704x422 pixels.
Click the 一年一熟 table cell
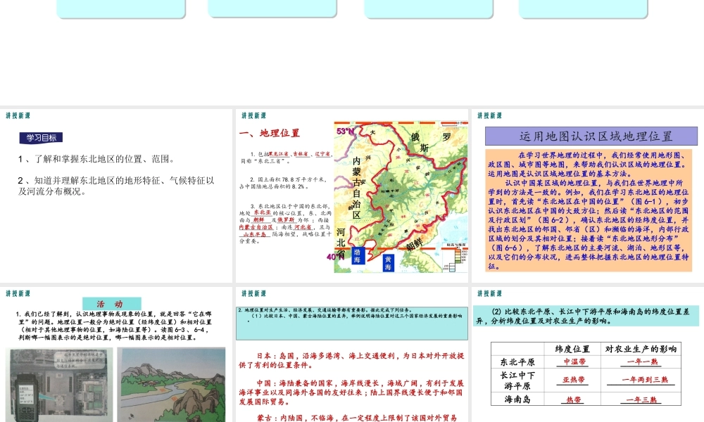click(x=641, y=362)
